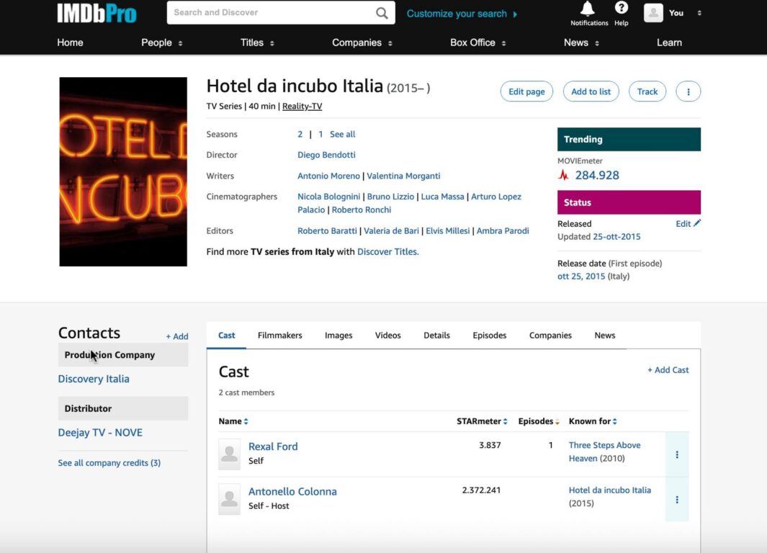Open writer Antonio Moreno's page
This screenshot has height=553, width=767.
click(328, 176)
